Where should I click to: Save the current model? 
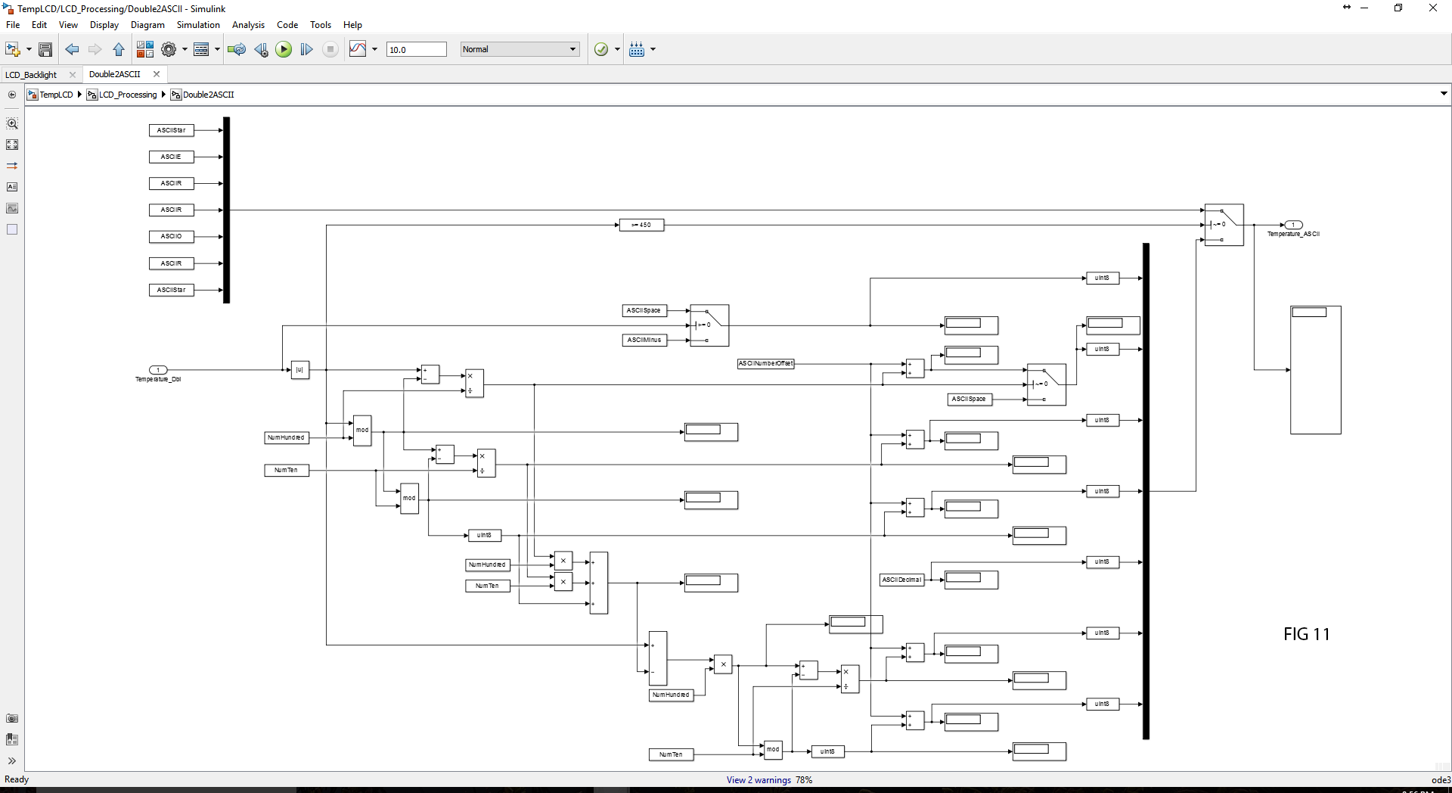pos(45,49)
